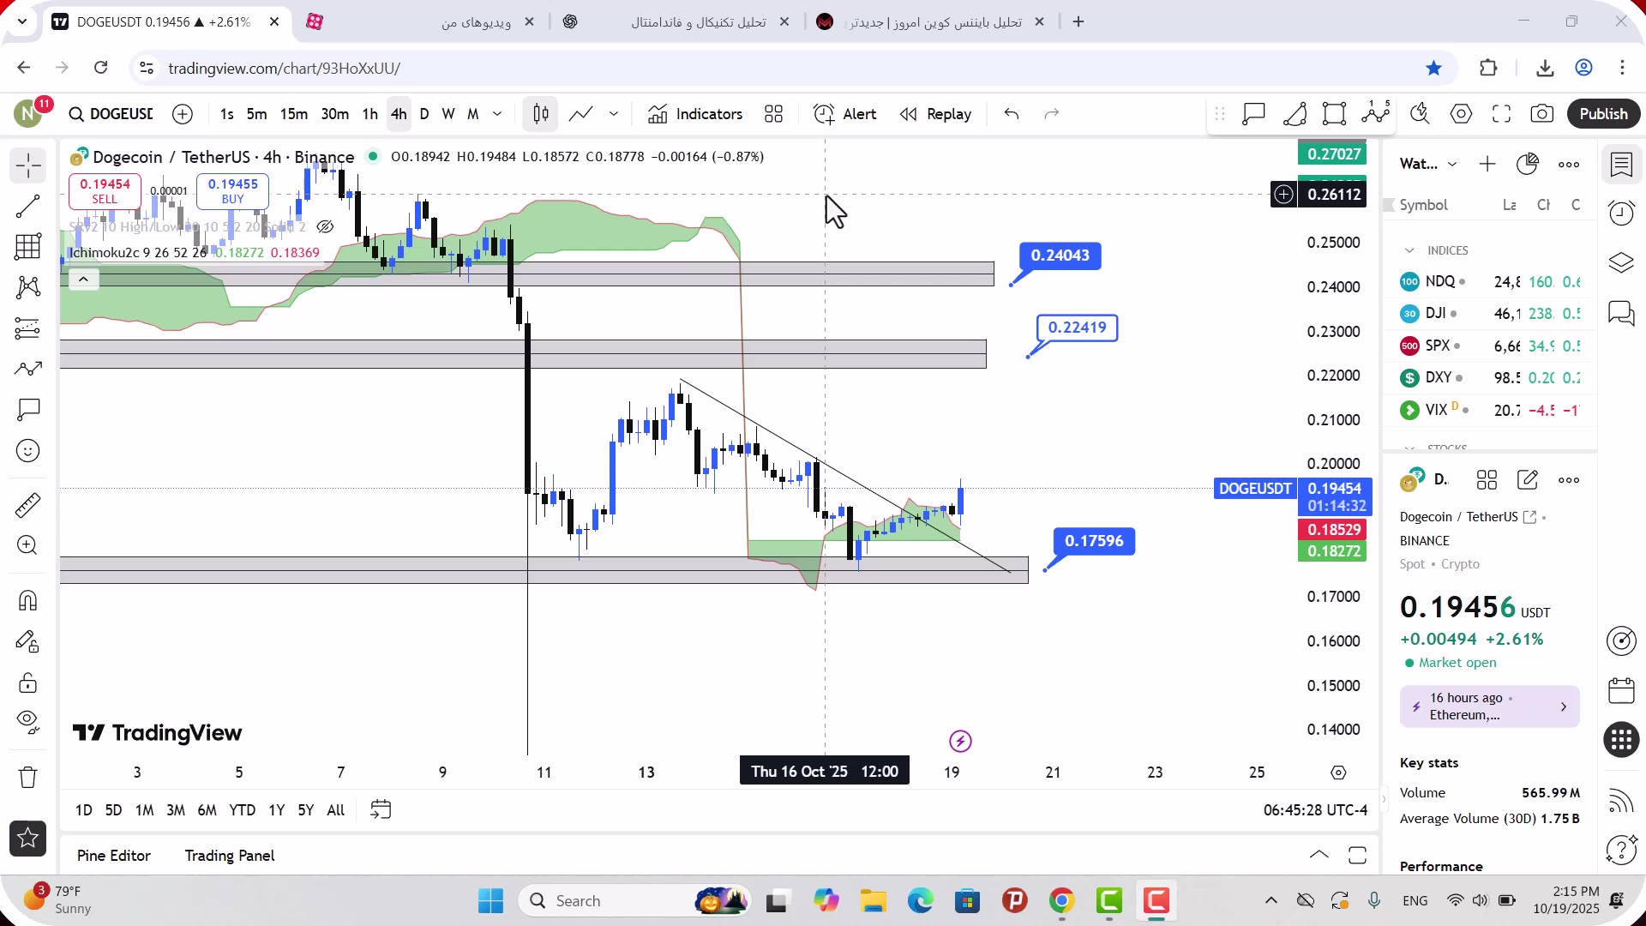Open the Pine Editor tab
This screenshot has height=926, width=1646.
(x=113, y=856)
